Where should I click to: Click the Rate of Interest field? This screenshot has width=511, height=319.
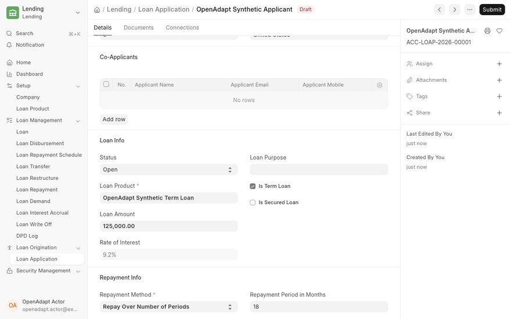point(168,255)
